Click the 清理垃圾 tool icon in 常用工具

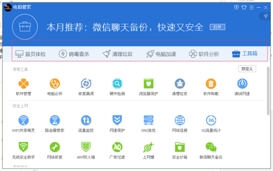pos(180,84)
